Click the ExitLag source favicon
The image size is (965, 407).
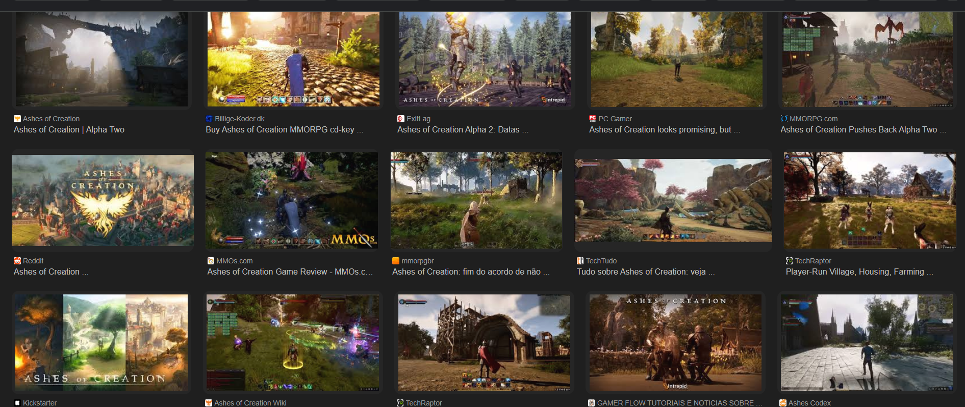point(401,119)
